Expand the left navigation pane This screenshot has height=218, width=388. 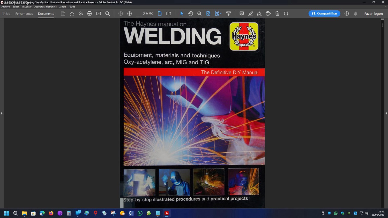(x=2, y=113)
